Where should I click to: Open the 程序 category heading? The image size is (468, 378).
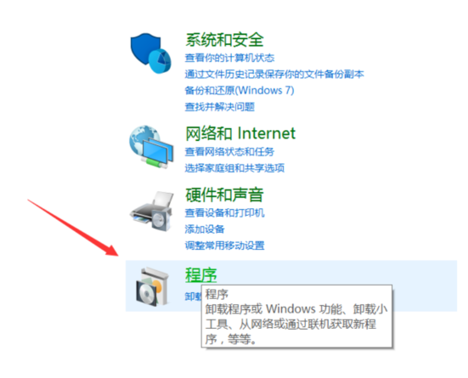pyautogui.click(x=201, y=274)
